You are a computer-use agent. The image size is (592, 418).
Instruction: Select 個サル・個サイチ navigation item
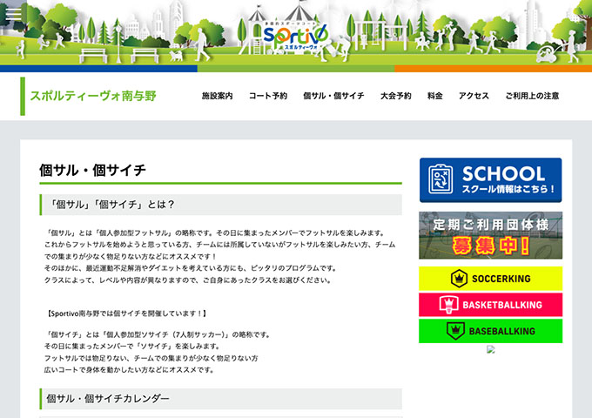pos(333,96)
